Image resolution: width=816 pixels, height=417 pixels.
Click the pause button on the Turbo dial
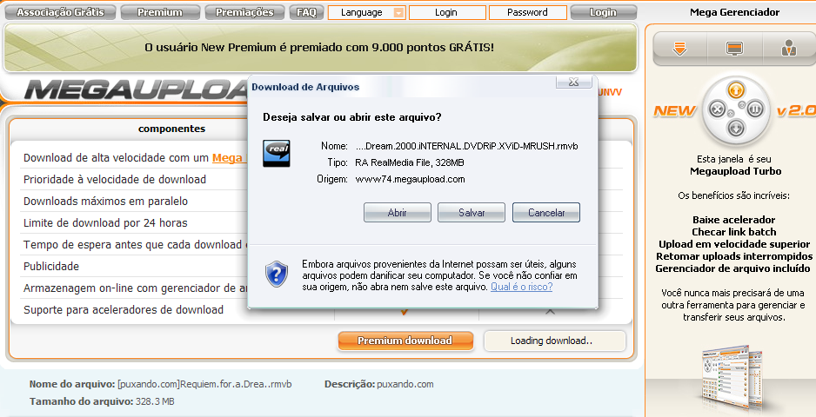point(754,109)
